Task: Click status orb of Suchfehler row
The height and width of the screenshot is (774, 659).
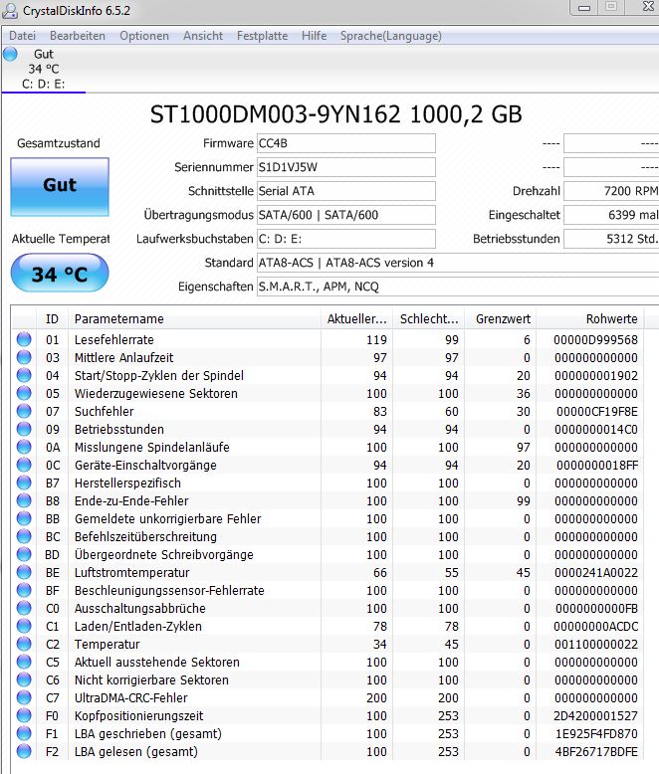Action: 24,411
